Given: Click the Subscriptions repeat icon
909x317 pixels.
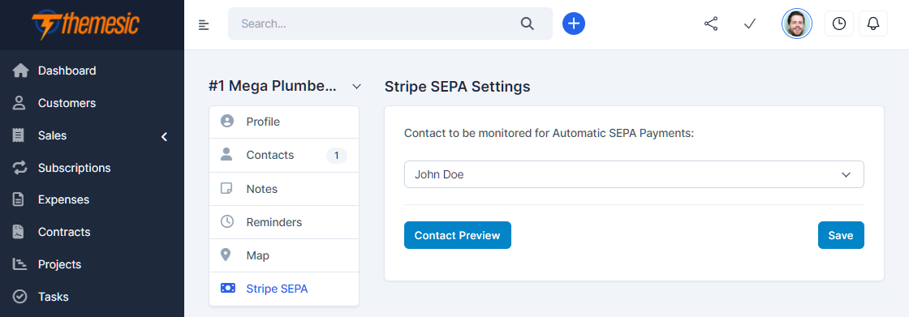Looking at the screenshot, I should (20, 168).
